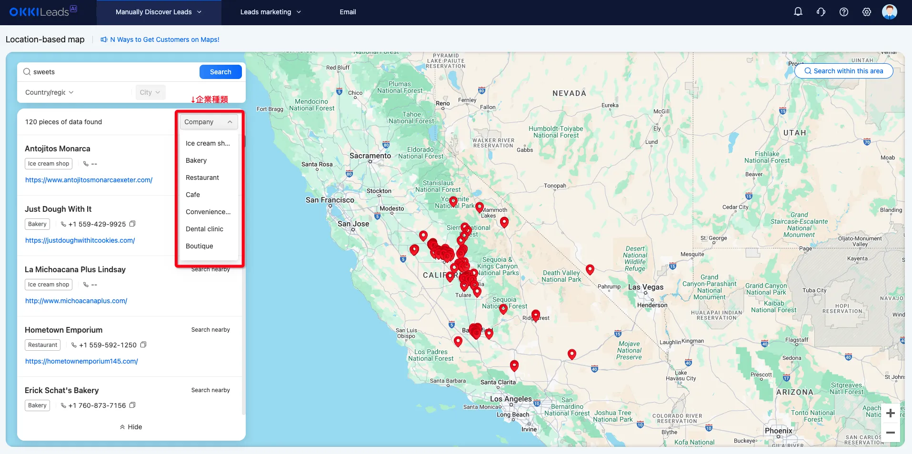Screen dimensions: 912x454
Task: Choose Ice cream shop in company list
Action: (208, 143)
